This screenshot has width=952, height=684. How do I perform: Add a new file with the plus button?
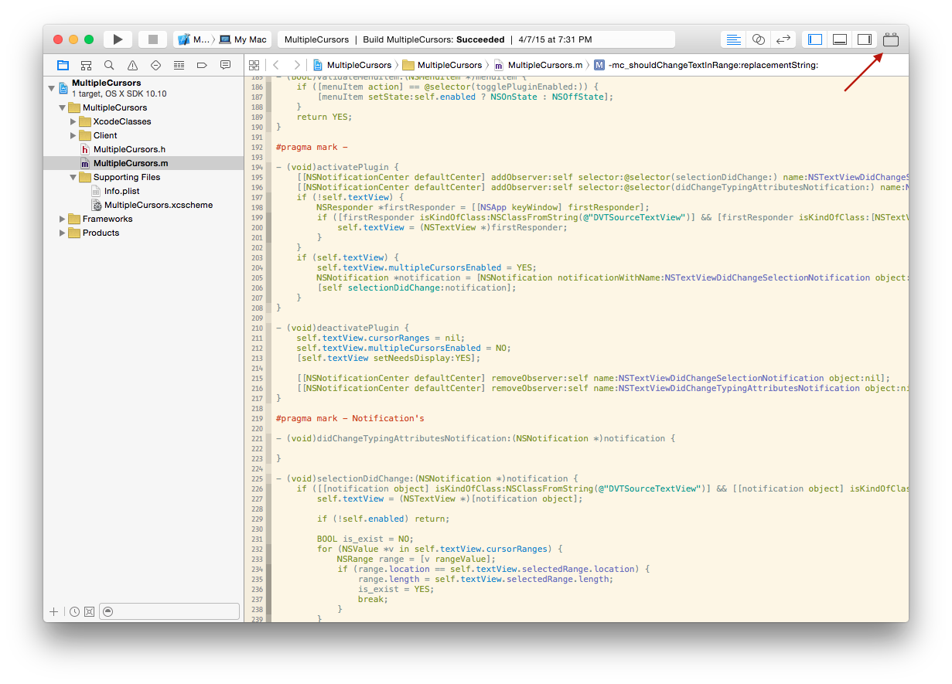[x=53, y=611]
